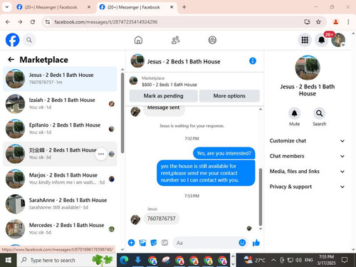Open the emoji picker in message box
This screenshot has height=267, width=356.
242,243
